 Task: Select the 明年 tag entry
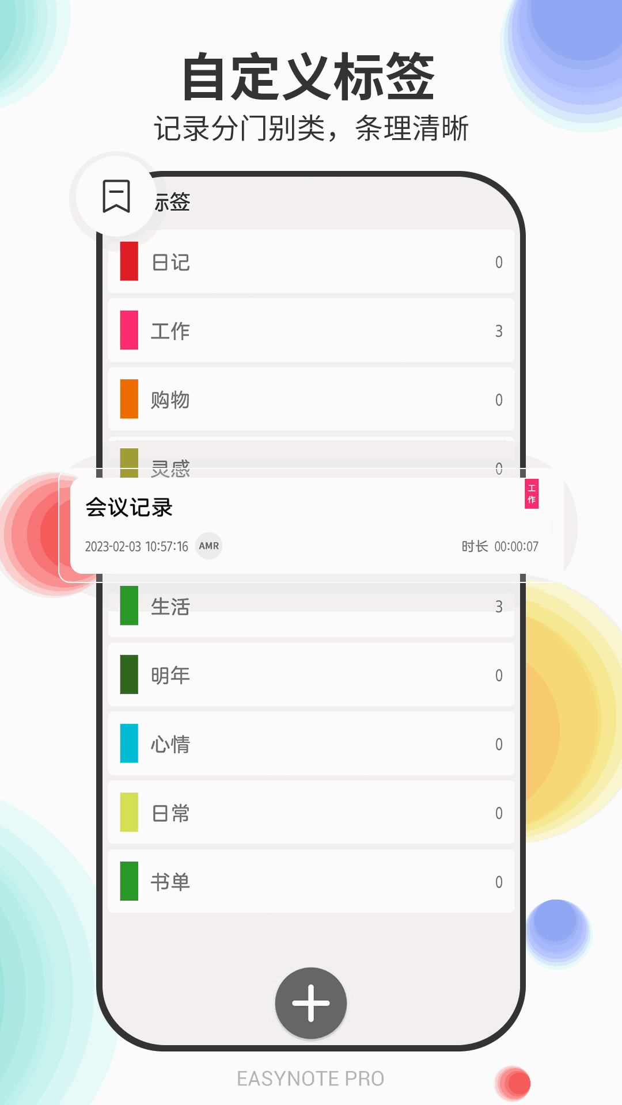pyautogui.click(x=311, y=675)
